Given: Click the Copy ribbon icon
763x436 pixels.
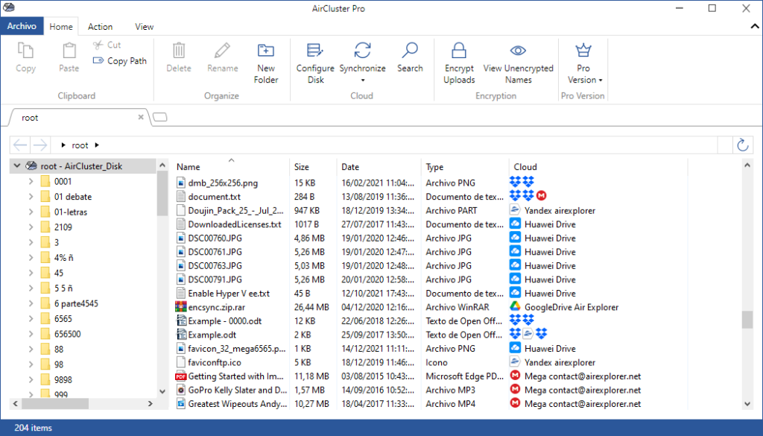Looking at the screenshot, I should 25,51.
